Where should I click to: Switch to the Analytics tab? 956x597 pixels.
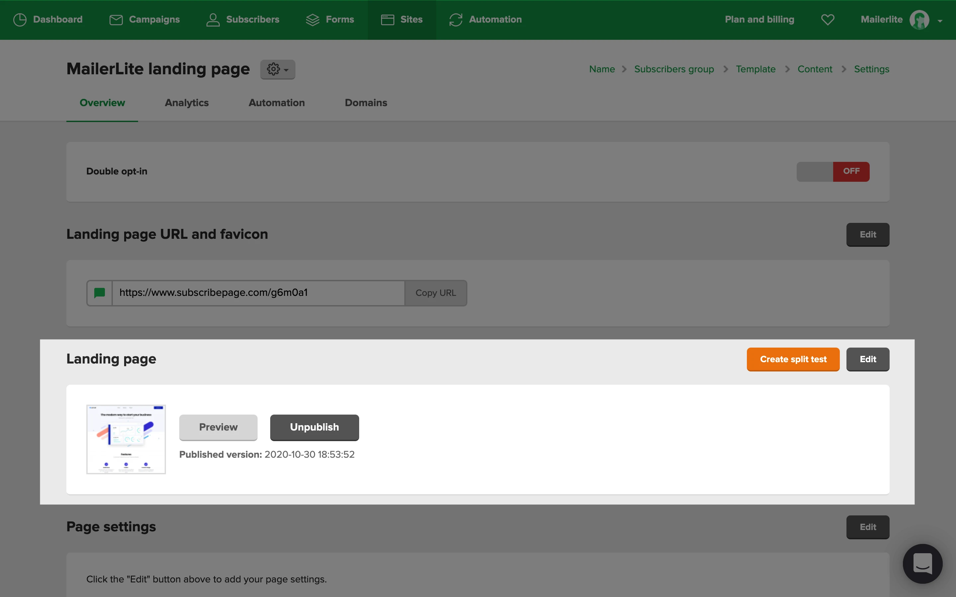pos(187,103)
